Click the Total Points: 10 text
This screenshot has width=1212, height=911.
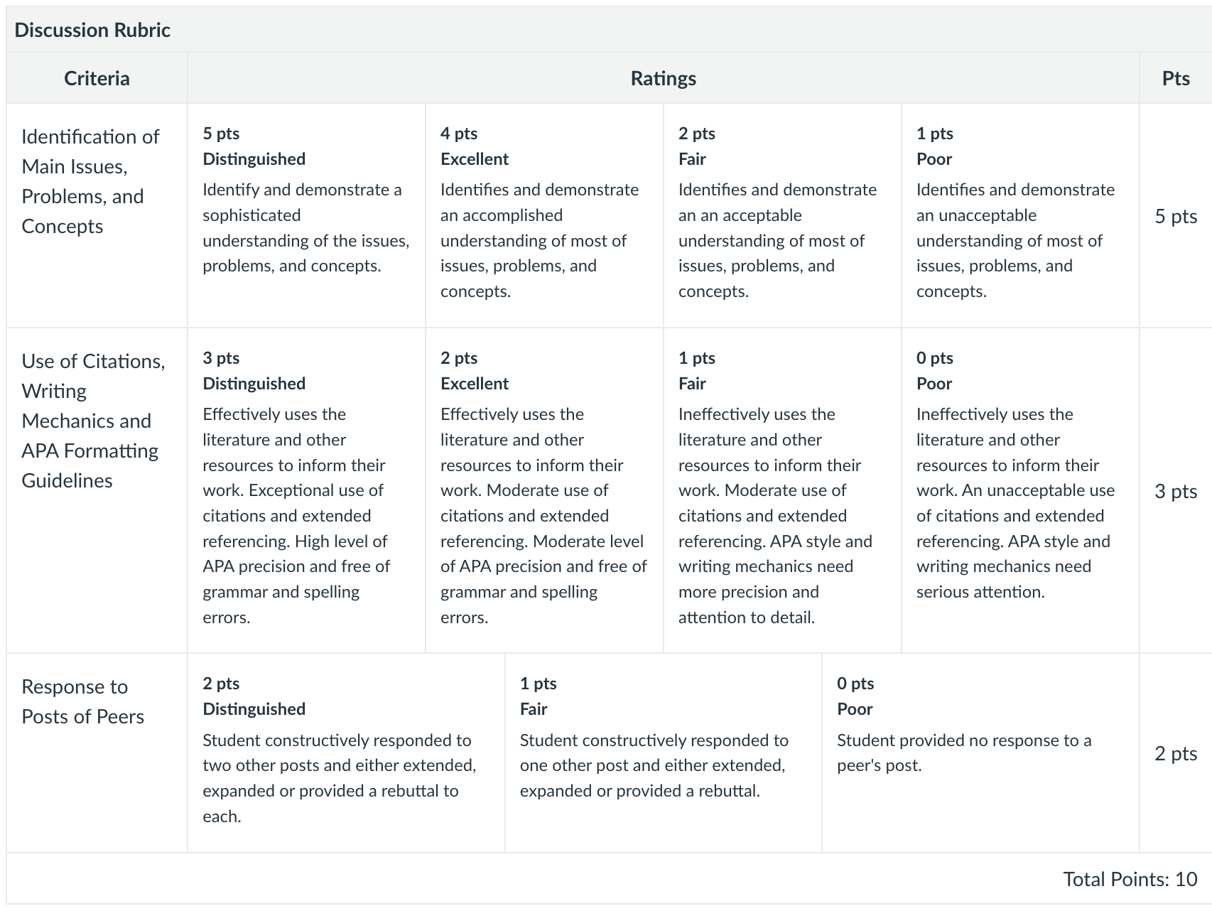click(x=1130, y=879)
